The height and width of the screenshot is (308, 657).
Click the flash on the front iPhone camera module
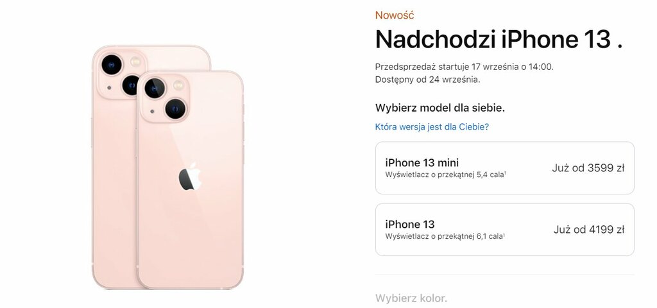click(x=178, y=85)
